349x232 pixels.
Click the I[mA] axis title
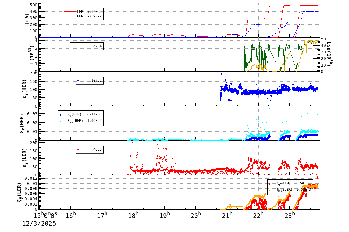[x=27, y=20]
